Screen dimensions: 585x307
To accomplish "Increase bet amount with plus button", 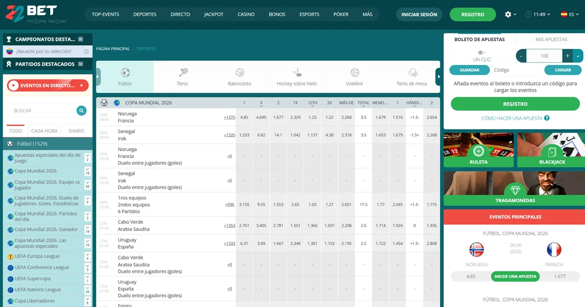I will tap(567, 56).
